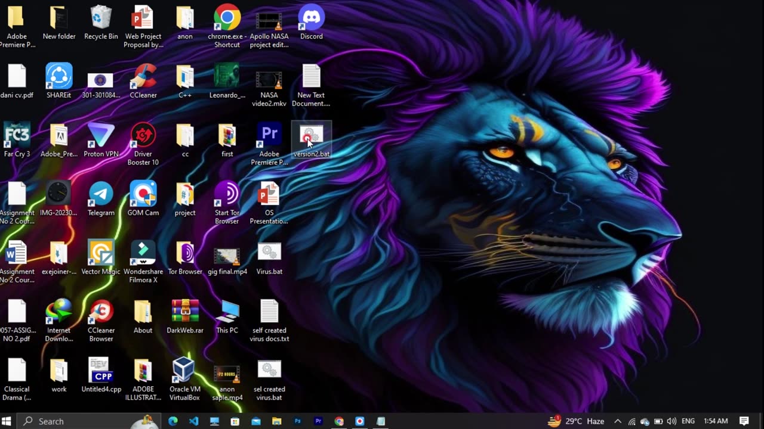Select the DarkWeb.rar archive
764x429 pixels.
coord(185,317)
